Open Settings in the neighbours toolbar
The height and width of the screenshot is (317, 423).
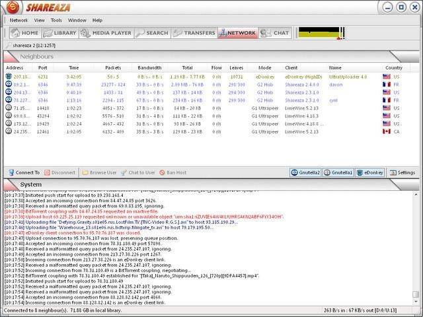pos(402,172)
